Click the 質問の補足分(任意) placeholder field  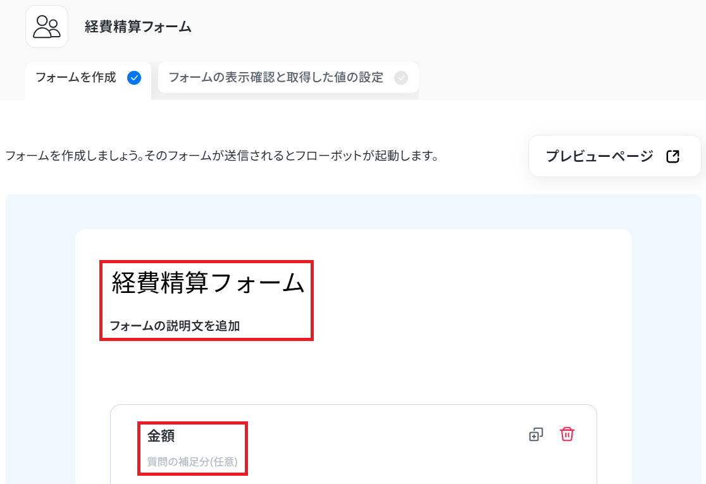[x=192, y=462]
